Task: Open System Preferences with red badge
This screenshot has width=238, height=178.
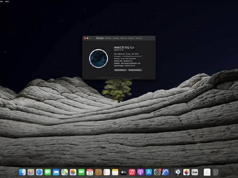Action: (x=157, y=172)
